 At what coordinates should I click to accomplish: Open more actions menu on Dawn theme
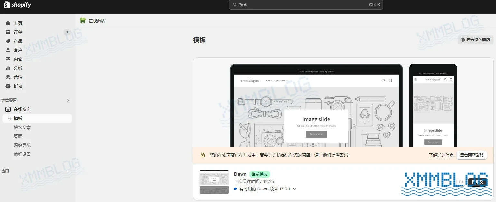tap(460, 182)
